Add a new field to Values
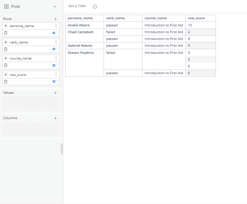The image size is (247, 204). (x=55, y=93)
